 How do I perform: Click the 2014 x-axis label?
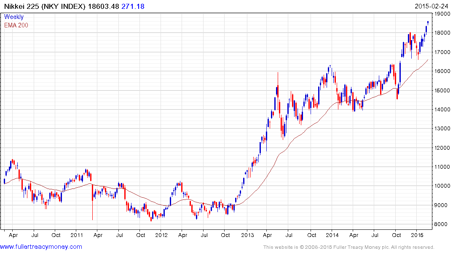coord(332,235)
